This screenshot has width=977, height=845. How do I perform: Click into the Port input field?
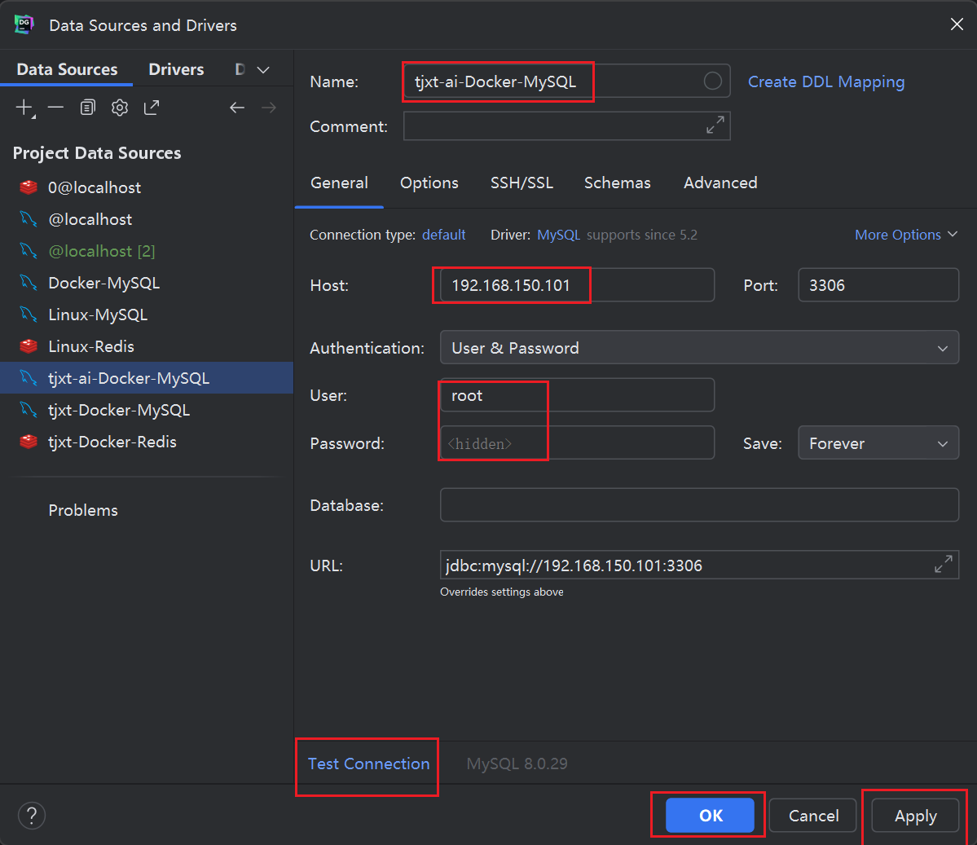pyautogui.click(x=878, y=284)
